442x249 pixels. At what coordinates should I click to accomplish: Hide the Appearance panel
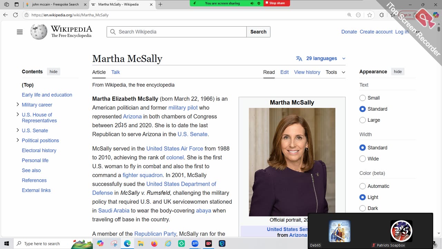(x=398, y=72)
